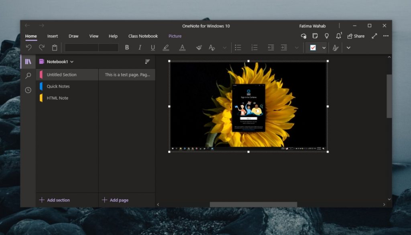Open the font color picker
Viewport: 411px width, 235px height.
pos(182,47)
